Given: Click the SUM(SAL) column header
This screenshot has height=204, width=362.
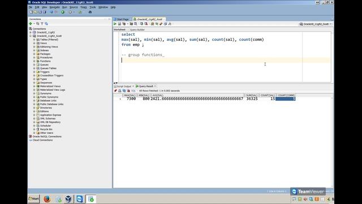Looking at the screenshot, I should pos(251,95).
